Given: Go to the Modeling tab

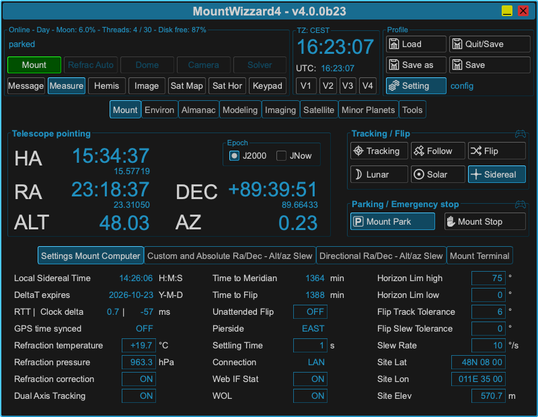Looking at the screenshot, I should tap(240, 110).
